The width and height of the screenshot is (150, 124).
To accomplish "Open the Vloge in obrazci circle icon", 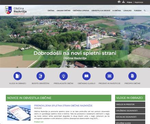I will (17, 76).
